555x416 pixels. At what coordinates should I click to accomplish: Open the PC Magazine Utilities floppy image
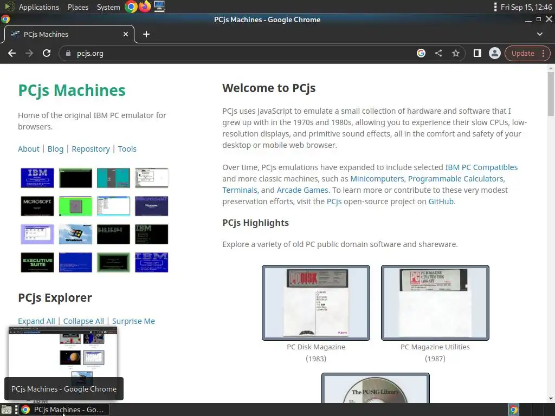click(435, 303)
